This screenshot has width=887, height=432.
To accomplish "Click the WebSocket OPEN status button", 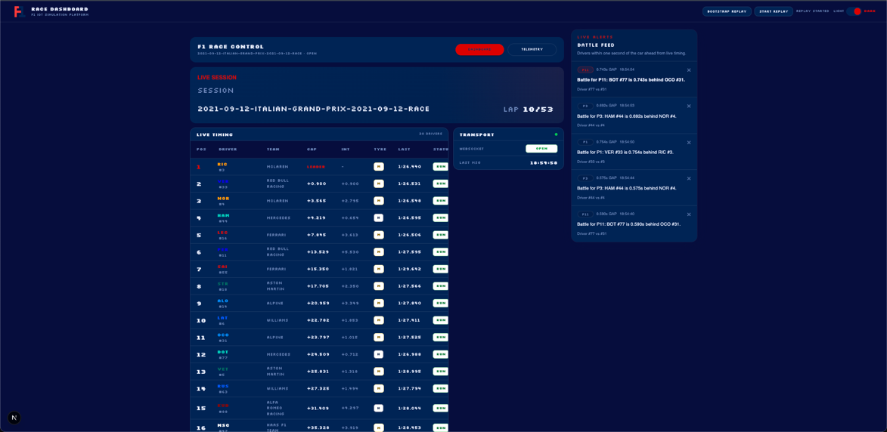I will tap(541, 149).
